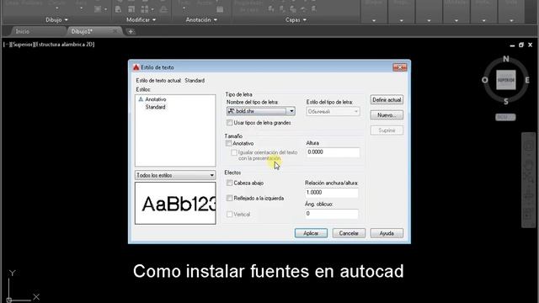Open the [Superior] view controls menu
The image size is (539, 303).
point(23,45)
